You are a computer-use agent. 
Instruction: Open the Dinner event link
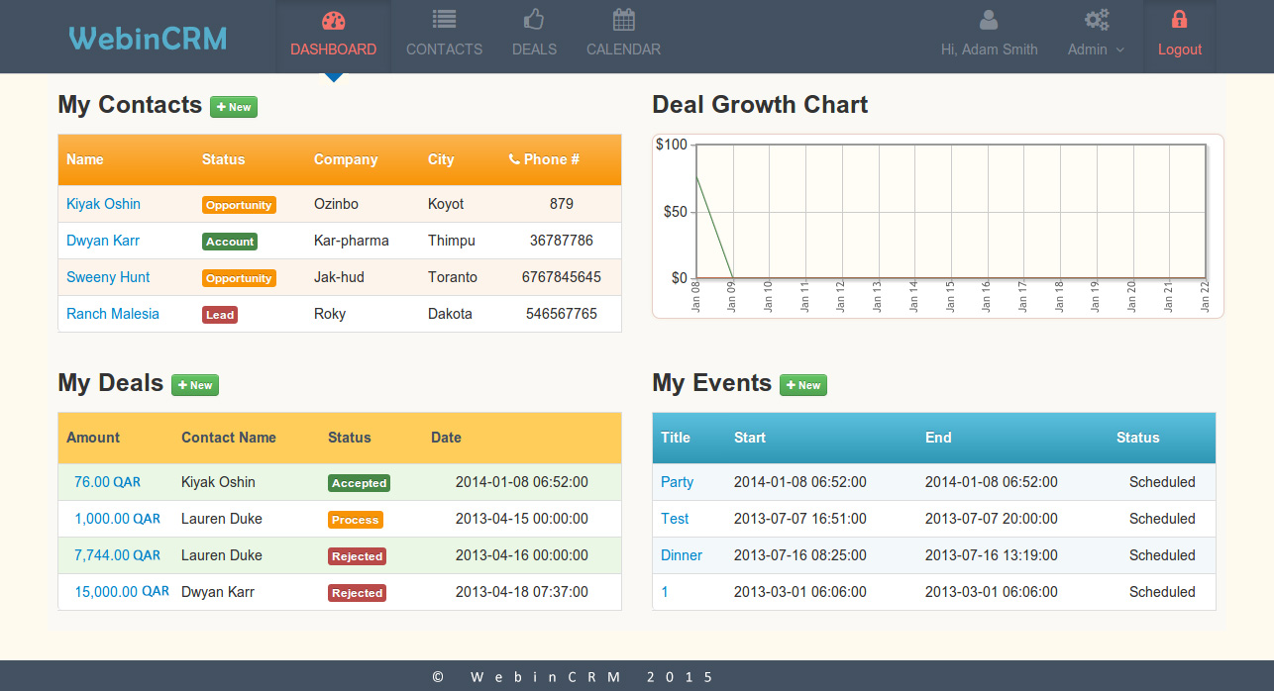tap(682, 555)
